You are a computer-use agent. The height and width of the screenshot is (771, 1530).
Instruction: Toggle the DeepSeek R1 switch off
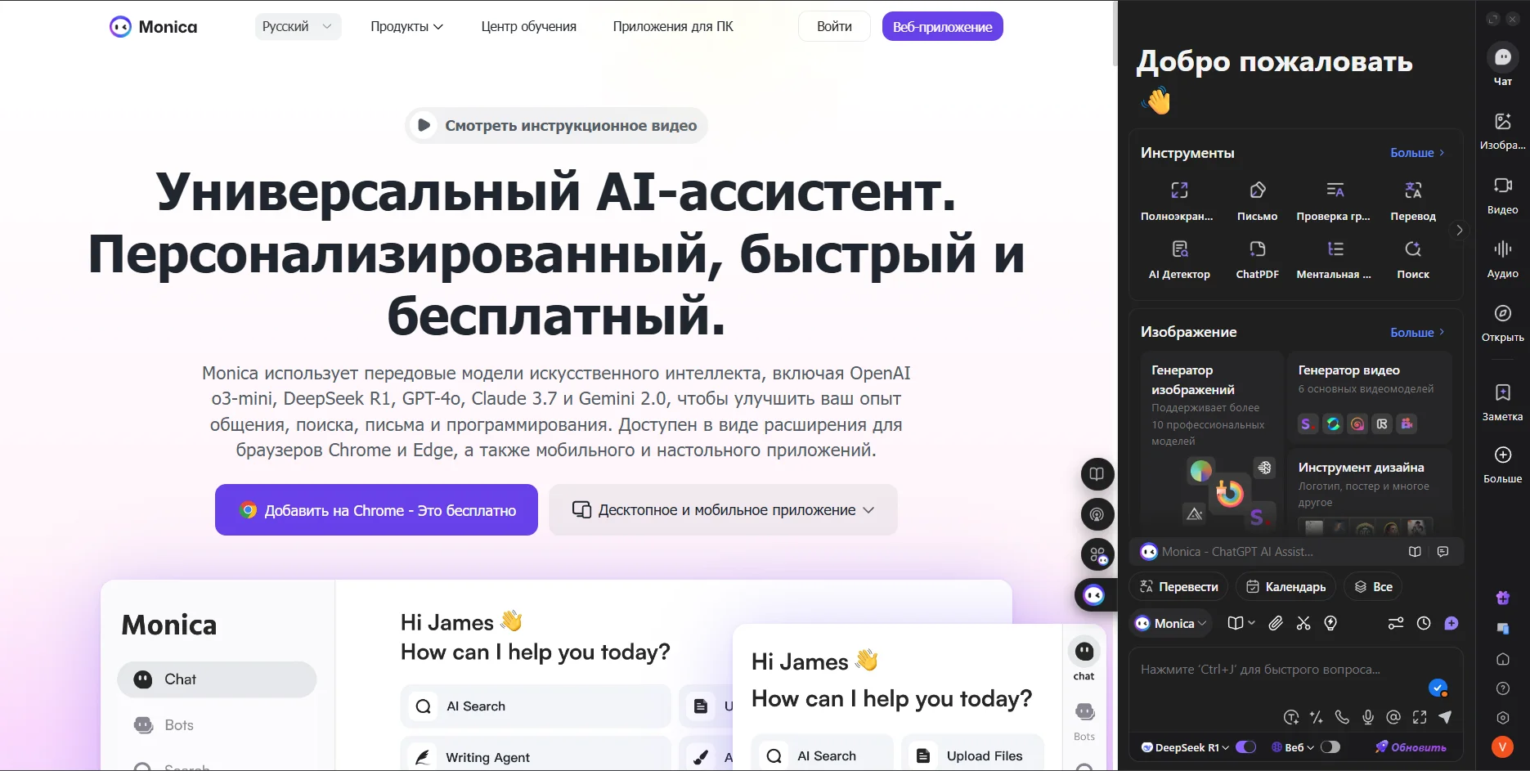pos(1245,747)
